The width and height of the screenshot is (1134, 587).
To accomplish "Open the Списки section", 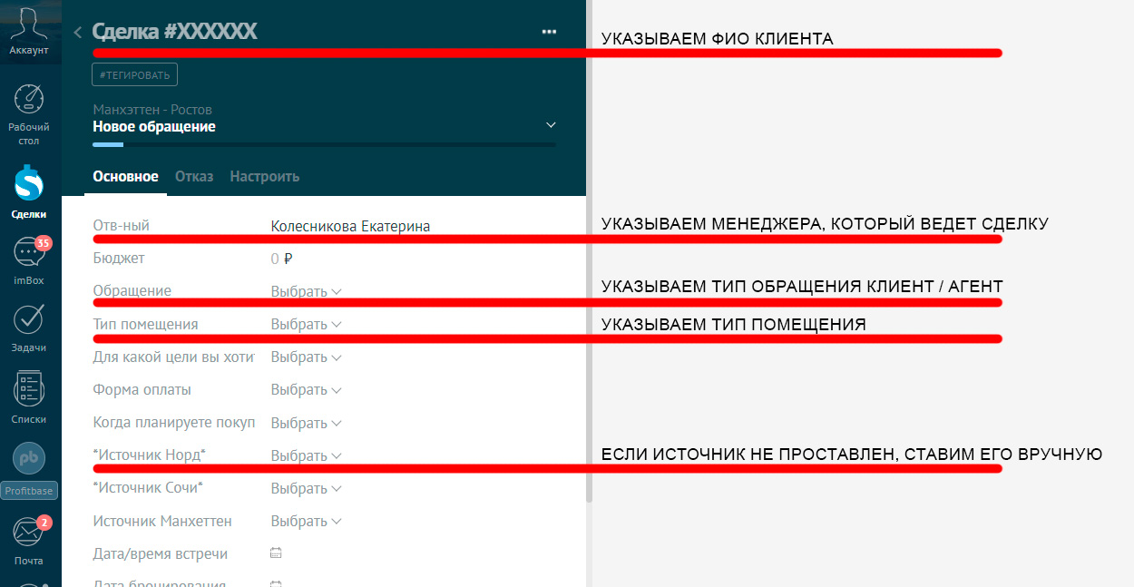I will pos(29,397).
